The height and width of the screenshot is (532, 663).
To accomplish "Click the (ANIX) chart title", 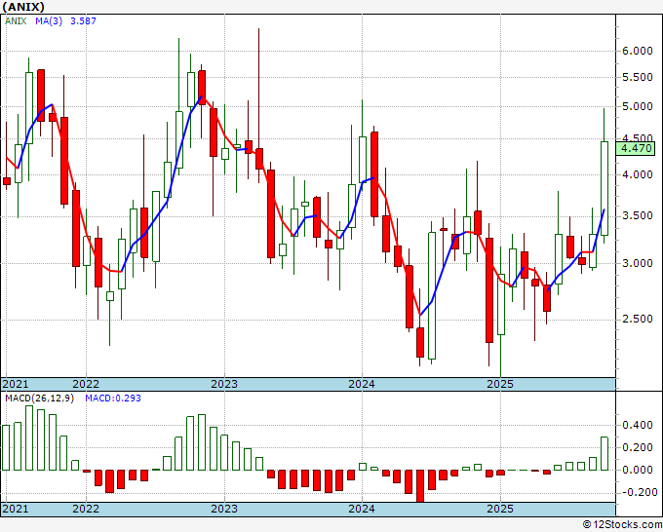I will [x=22, y=7].
